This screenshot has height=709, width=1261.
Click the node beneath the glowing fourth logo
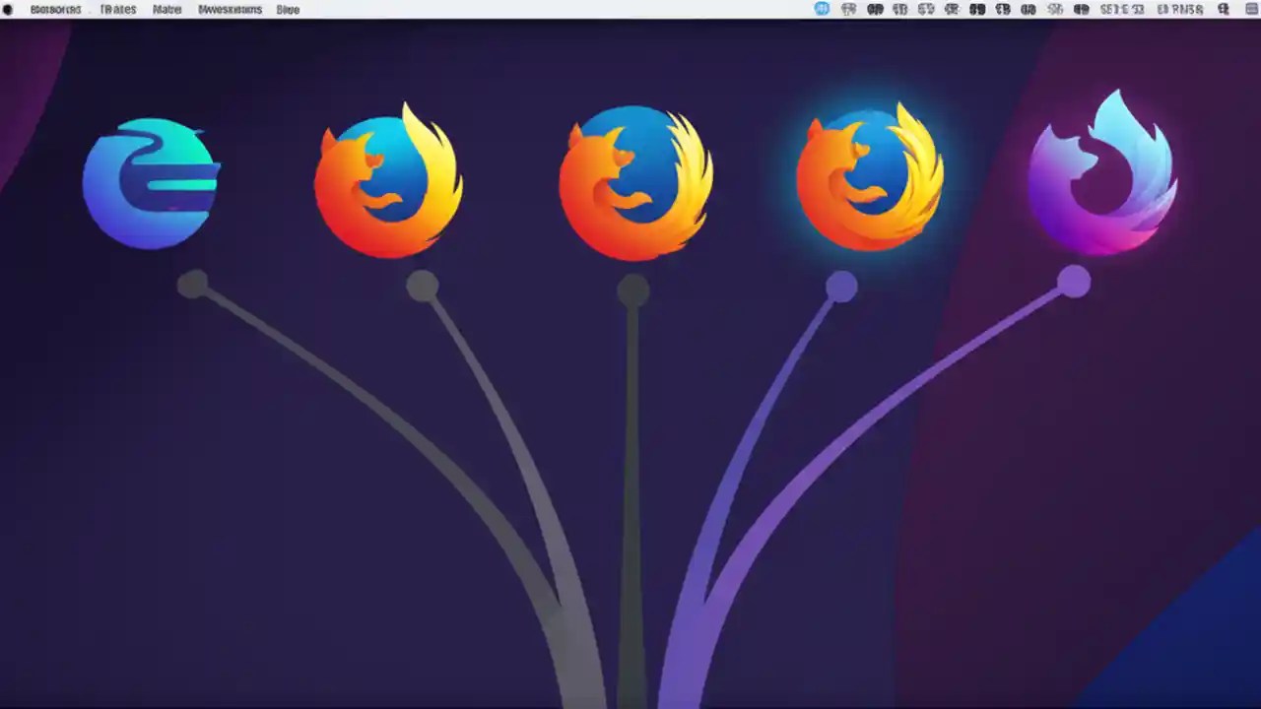(842, 286)
